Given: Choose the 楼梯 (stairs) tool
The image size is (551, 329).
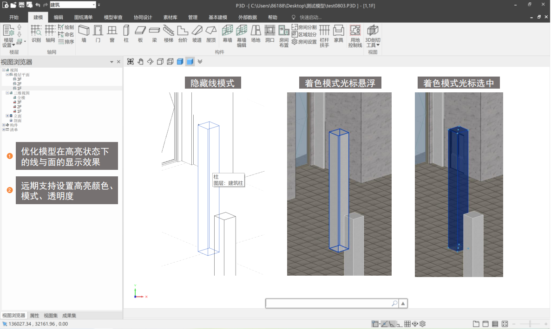Looking at the screenshot, I should (168, 34).
